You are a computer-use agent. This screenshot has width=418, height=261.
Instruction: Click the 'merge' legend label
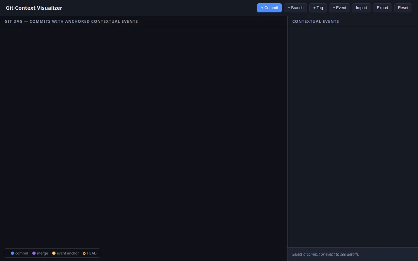tap(42, 253)
